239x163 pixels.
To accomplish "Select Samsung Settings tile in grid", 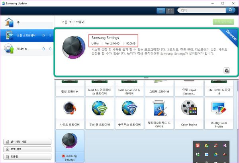I will click(70, 146).
